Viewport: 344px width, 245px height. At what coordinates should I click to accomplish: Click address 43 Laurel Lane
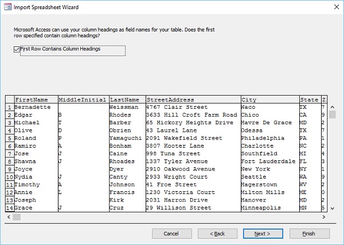point(193,131)
